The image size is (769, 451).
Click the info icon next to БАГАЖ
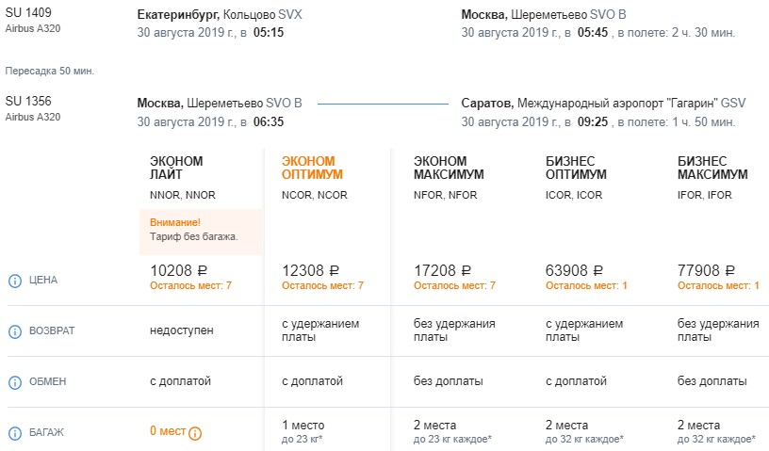[x=14, y=433]
